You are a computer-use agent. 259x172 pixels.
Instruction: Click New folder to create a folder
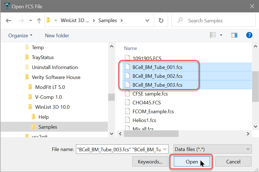click(x=57, y=35)
